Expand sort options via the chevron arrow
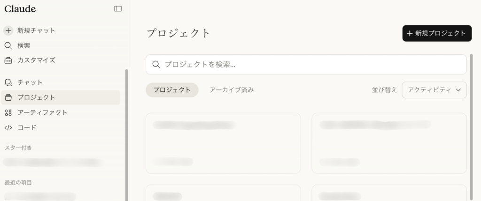 [x=458, y=90]
